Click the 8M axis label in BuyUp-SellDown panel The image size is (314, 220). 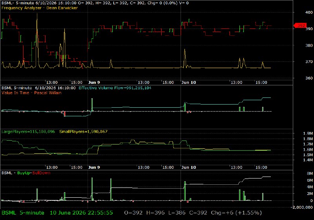pyautogui.click(x=310, y=173)
